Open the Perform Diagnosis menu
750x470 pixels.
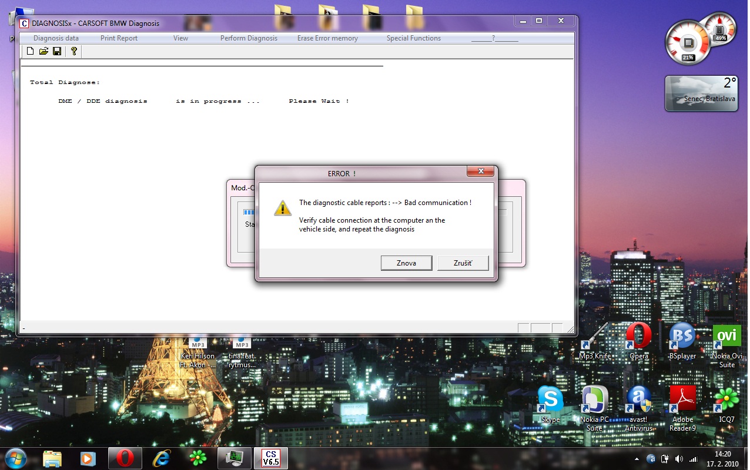(249, 38)
